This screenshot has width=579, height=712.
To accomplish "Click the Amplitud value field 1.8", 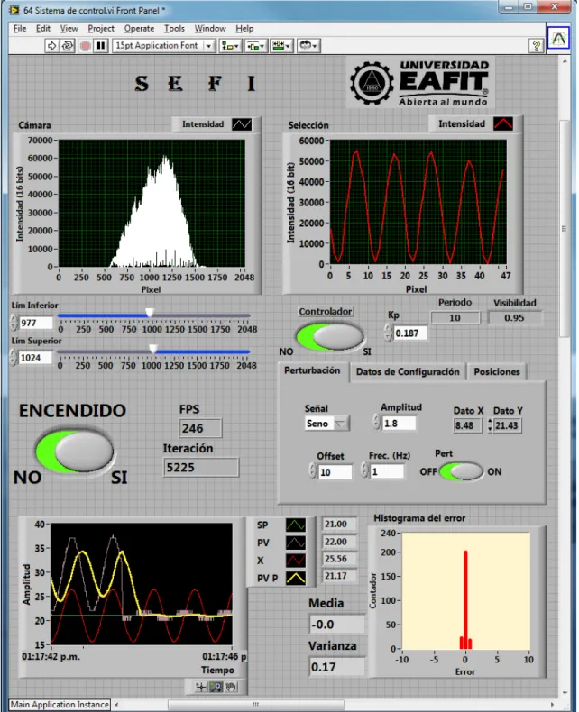I will [x=399, y=424].
